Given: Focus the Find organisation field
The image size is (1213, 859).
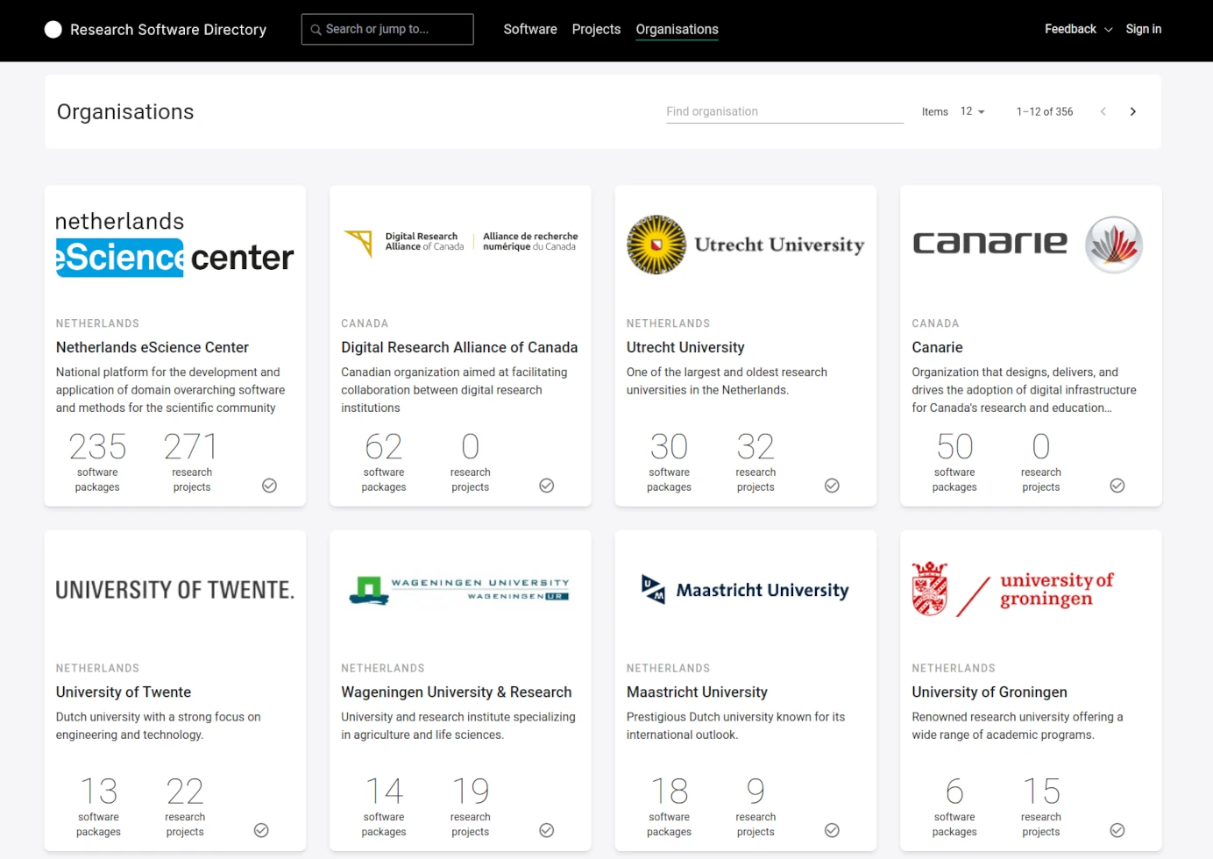Looking at the screenshot, I should tap(784, 111).
